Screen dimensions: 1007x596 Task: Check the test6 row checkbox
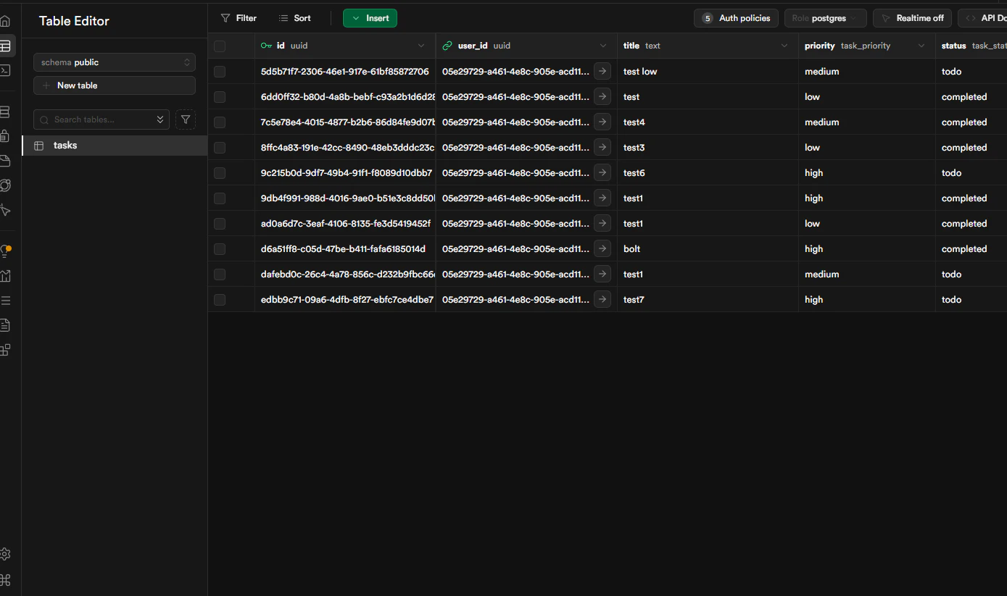point(220,173)
